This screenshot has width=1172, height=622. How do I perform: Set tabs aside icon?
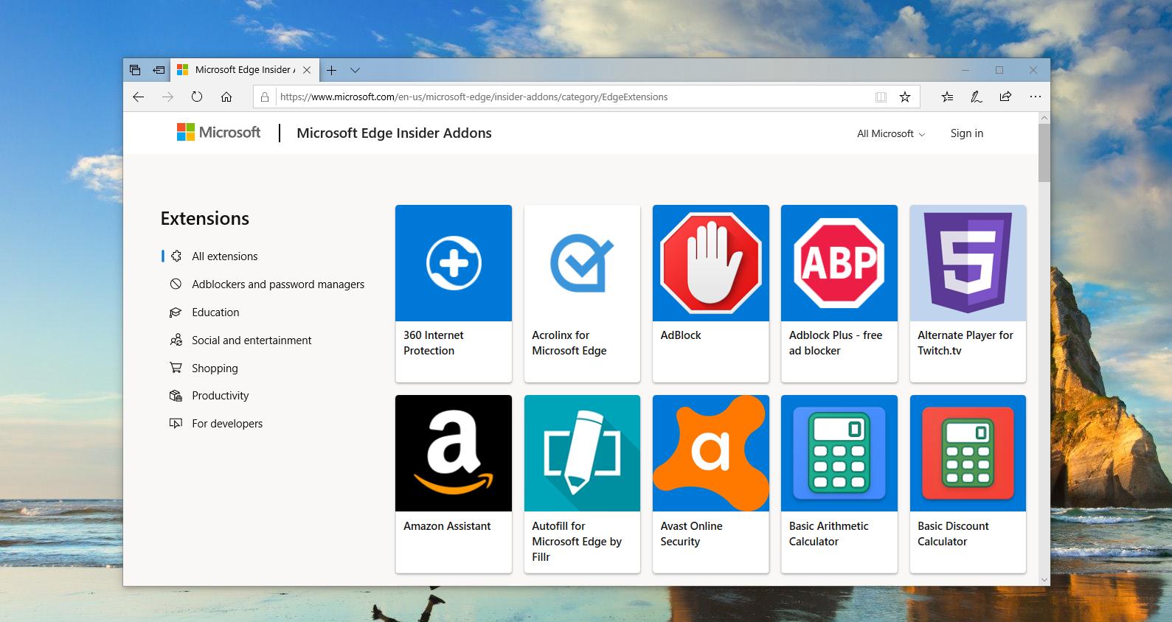click(x=158, y=70)
